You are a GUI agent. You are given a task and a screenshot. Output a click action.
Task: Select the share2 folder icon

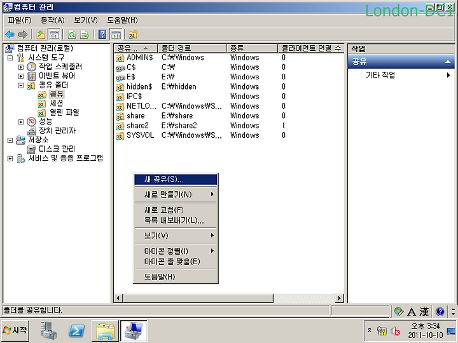click(120, 126)
